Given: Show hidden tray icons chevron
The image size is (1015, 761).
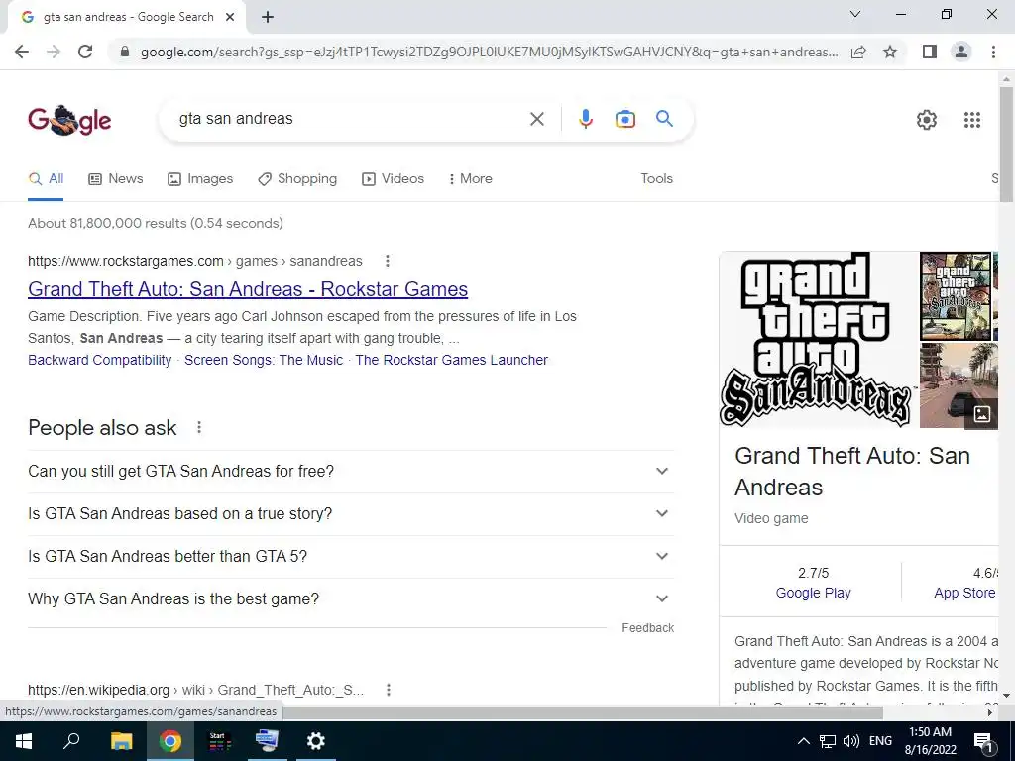Looking at the screenshot, I should pos(803,741).
